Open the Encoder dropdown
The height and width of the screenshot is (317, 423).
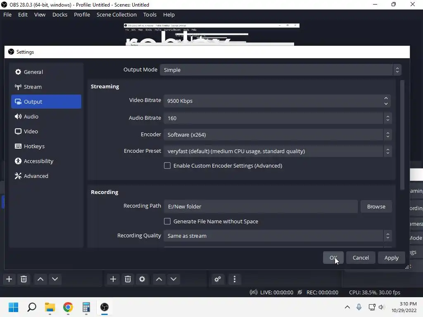coord(278,135)
